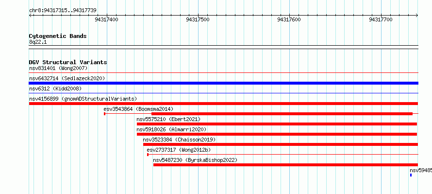Click ruler position 94317500
432x194 pixels.
[198, 19]
